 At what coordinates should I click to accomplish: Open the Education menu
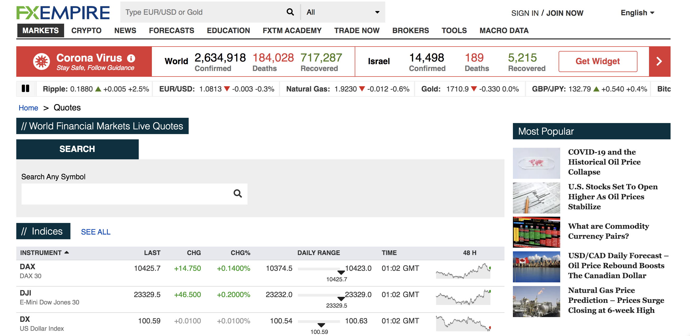(x=228, y=30)
